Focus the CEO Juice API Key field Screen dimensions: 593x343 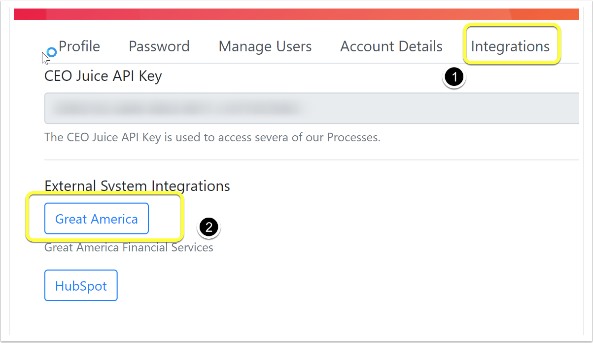(312, 108)
